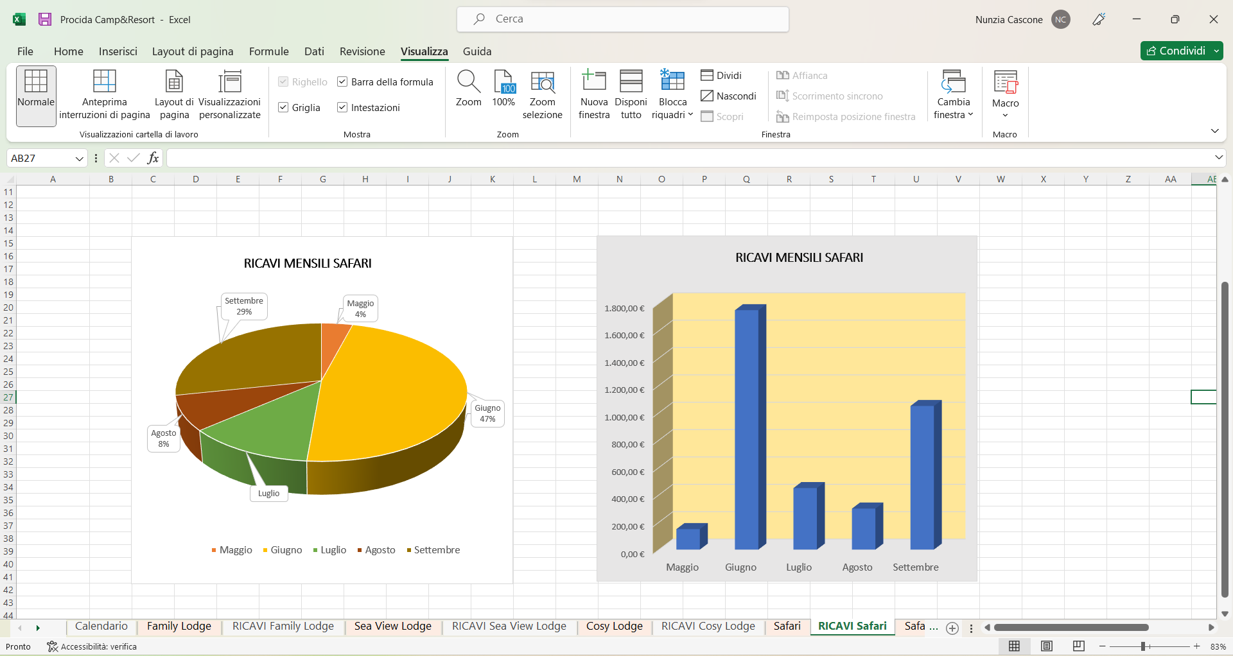Open a Nuova finestra

pyautogui.click(x=593, y=82)
